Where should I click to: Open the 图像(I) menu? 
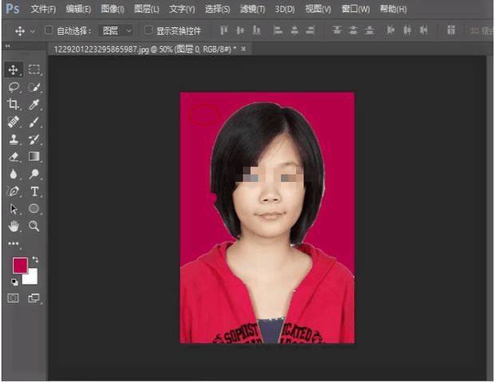click(112, 10)
